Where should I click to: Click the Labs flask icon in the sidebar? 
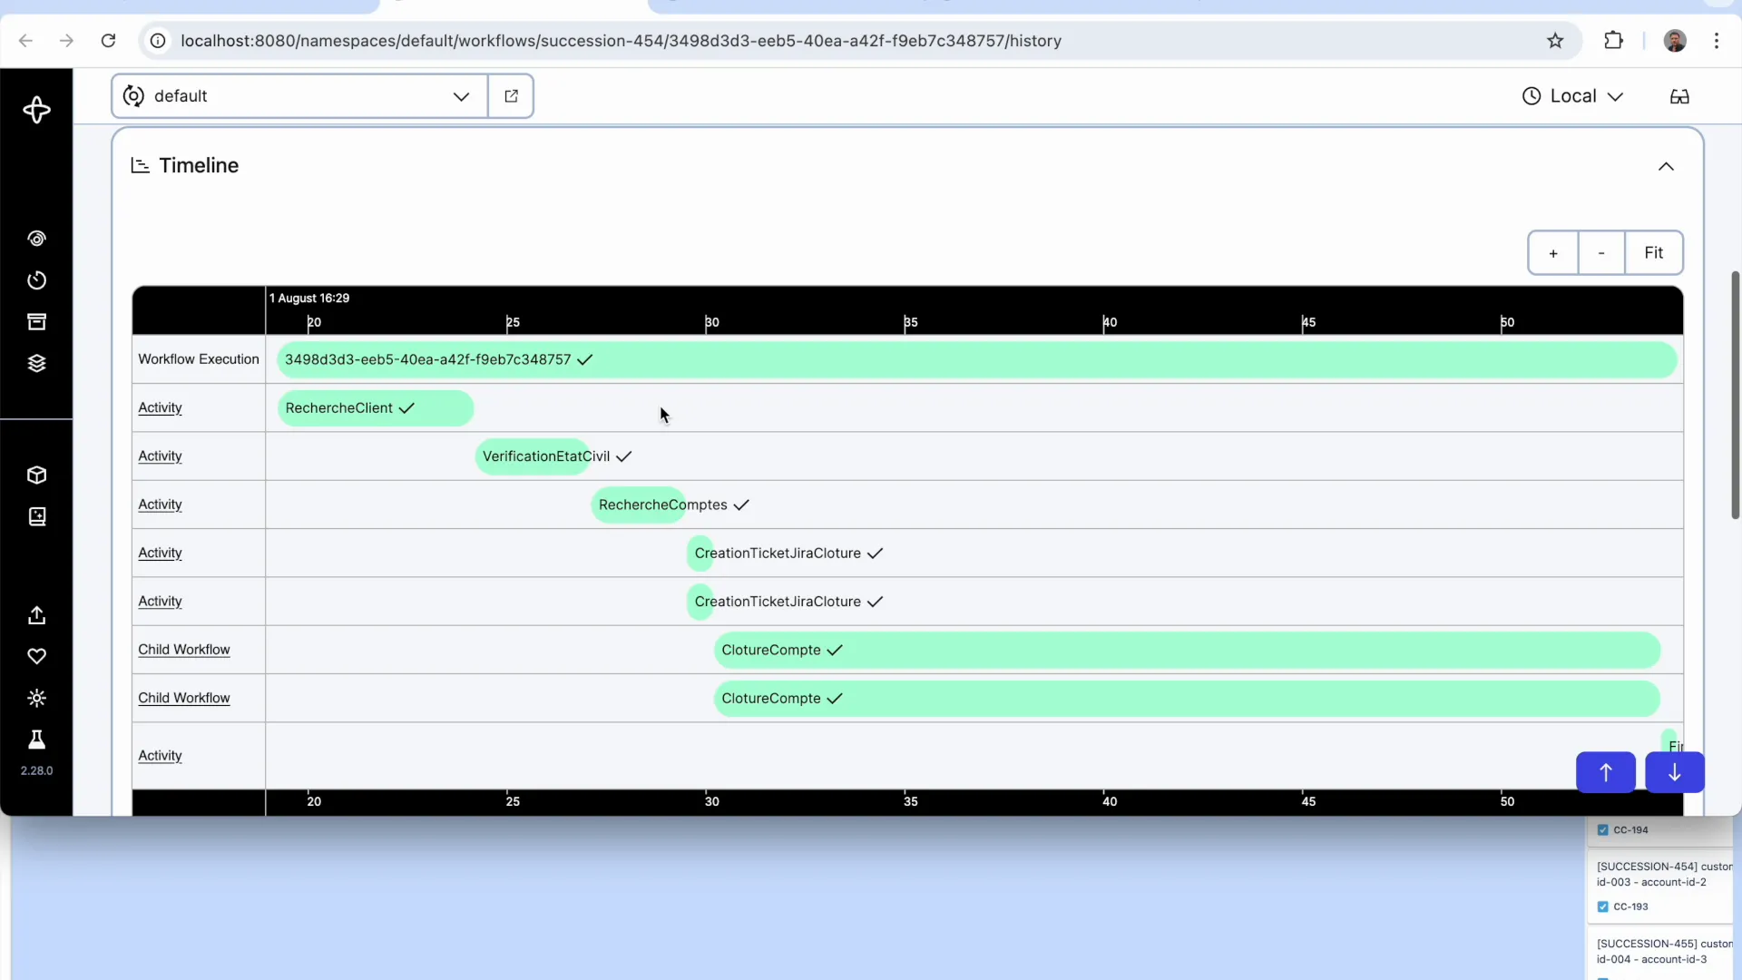tap(36, 740)
